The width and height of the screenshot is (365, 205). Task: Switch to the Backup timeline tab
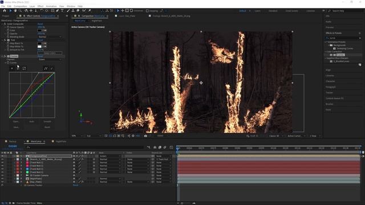pyautogui.click(x=13, y=141)
